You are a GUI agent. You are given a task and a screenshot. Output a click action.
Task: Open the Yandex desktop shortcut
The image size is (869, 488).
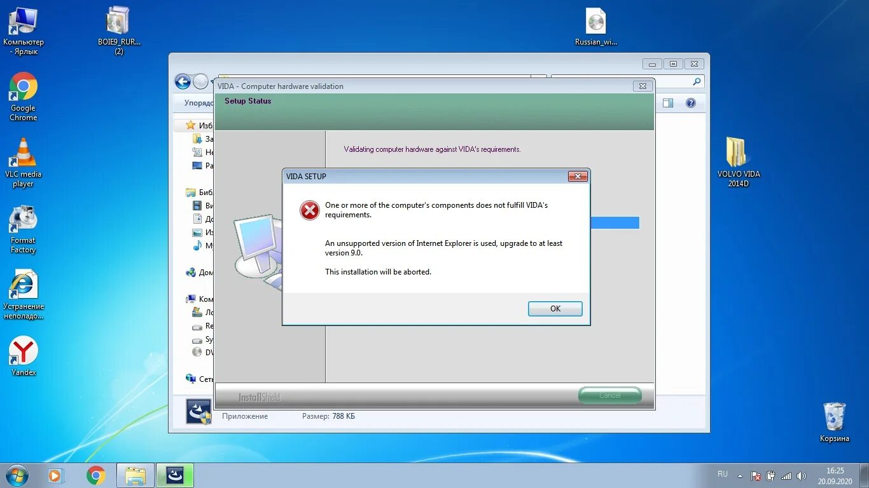click(24, 356)
